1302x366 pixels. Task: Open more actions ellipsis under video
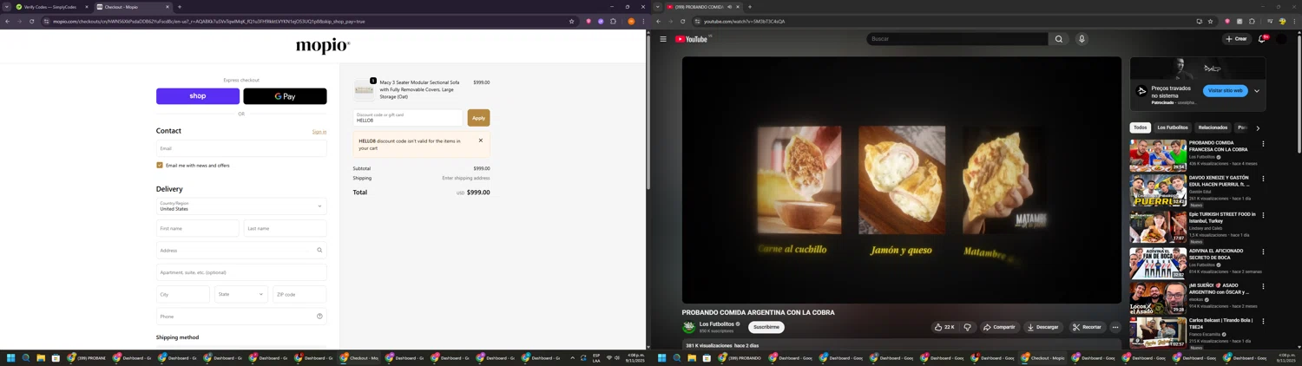(1115, 327)
